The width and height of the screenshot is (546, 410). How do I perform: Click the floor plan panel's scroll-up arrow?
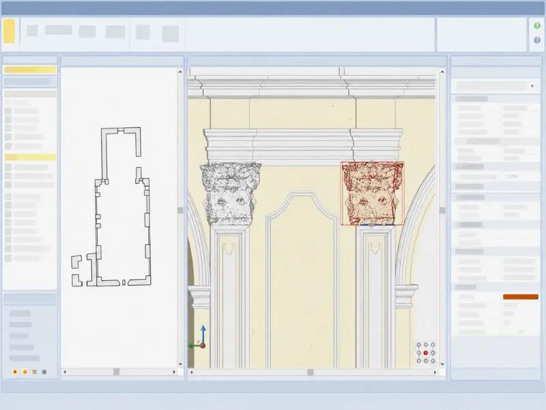click(180, 72)
